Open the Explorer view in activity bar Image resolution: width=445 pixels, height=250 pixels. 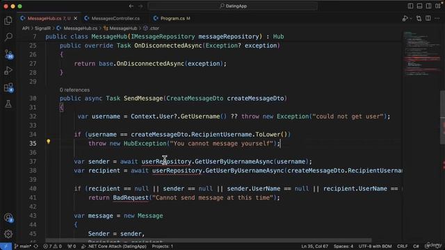click(x=8, y=20)
